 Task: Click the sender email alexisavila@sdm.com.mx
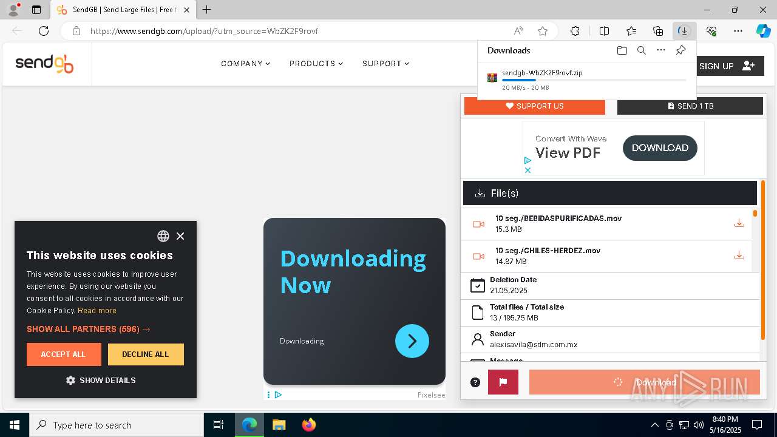coord(534,345)
